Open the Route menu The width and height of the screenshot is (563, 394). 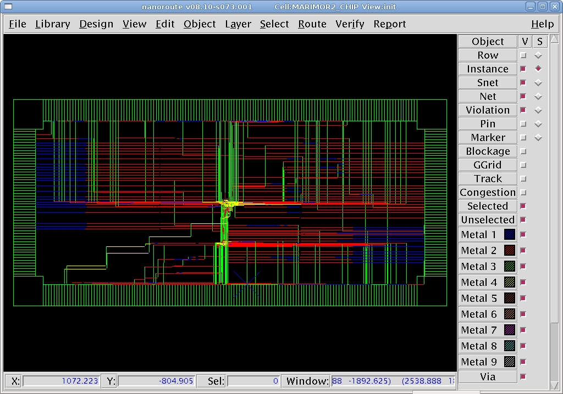[x=312, y=24]
